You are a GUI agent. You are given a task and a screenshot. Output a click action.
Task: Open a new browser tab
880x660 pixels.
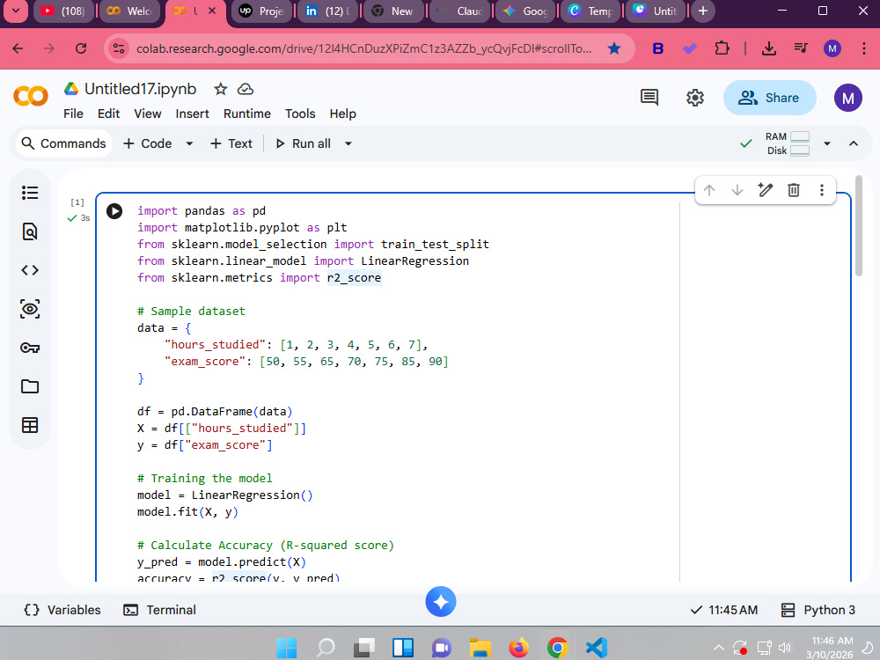702,11
